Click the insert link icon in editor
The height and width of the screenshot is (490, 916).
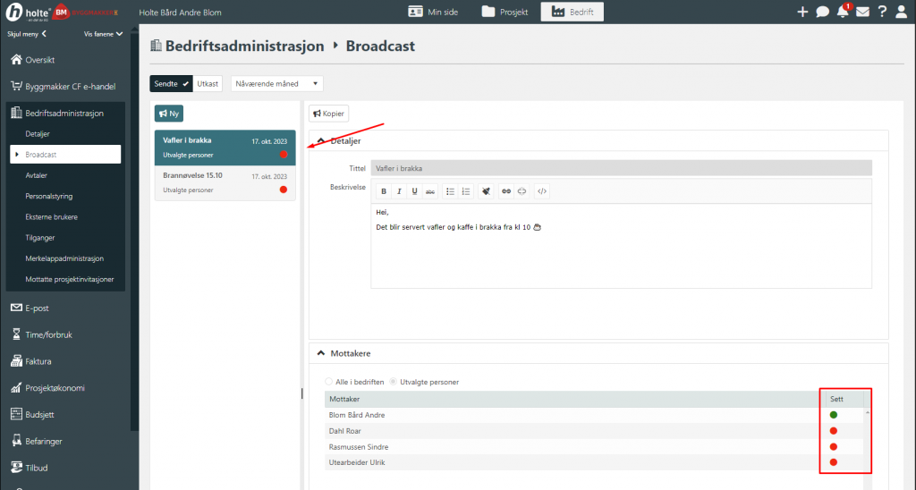click(506, 191)
